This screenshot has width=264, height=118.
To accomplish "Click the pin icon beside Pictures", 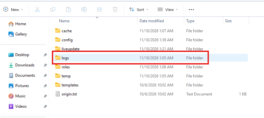I will (45, 86).
